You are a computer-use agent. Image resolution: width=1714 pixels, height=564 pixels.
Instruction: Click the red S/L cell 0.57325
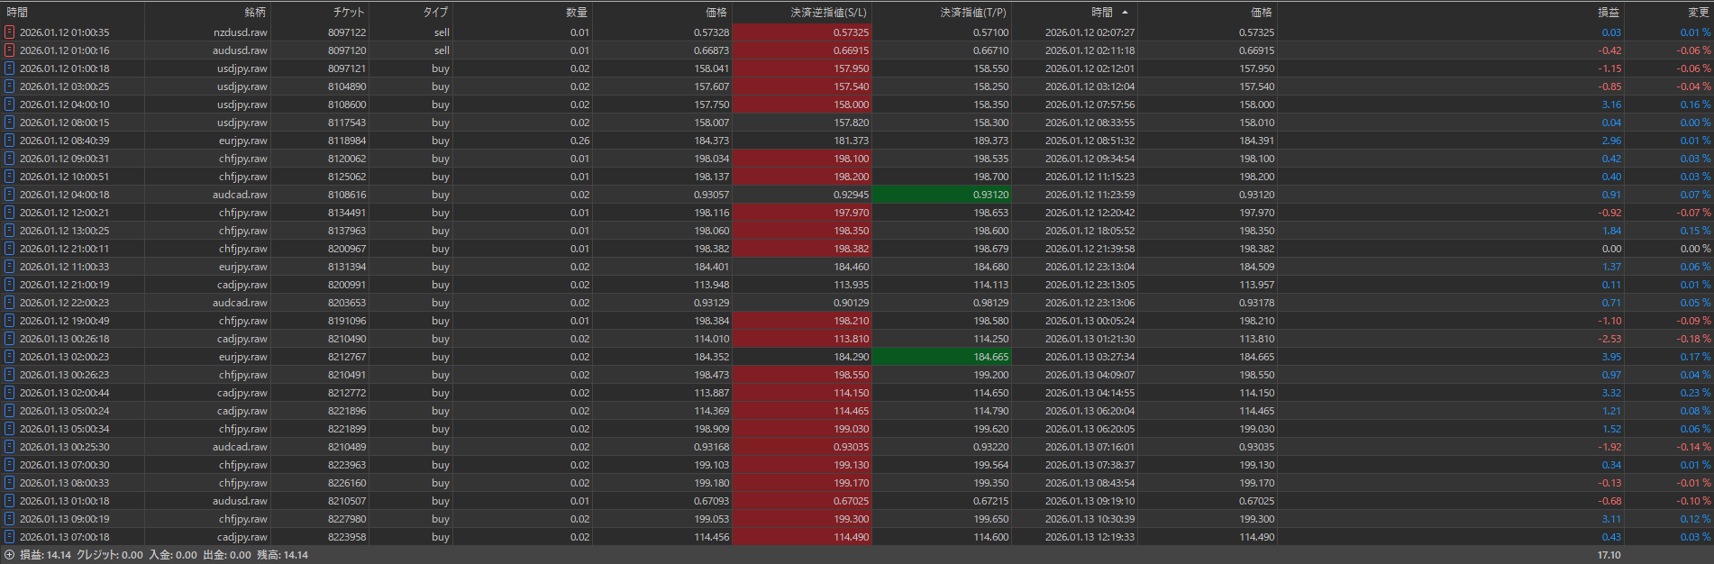[x=802, y=32]
